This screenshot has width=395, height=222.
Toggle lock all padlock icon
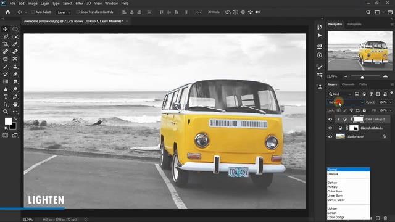pyautogui.click(x=364, y=110)
